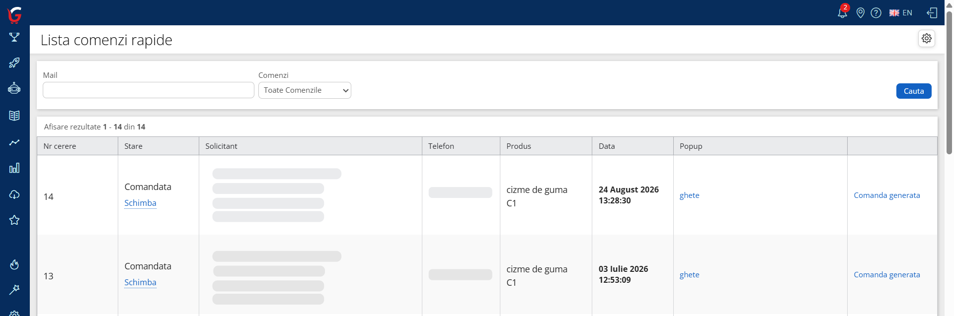Expand the Toate Comenzile dropdown

pyautogui.click(x=305, y=90)
